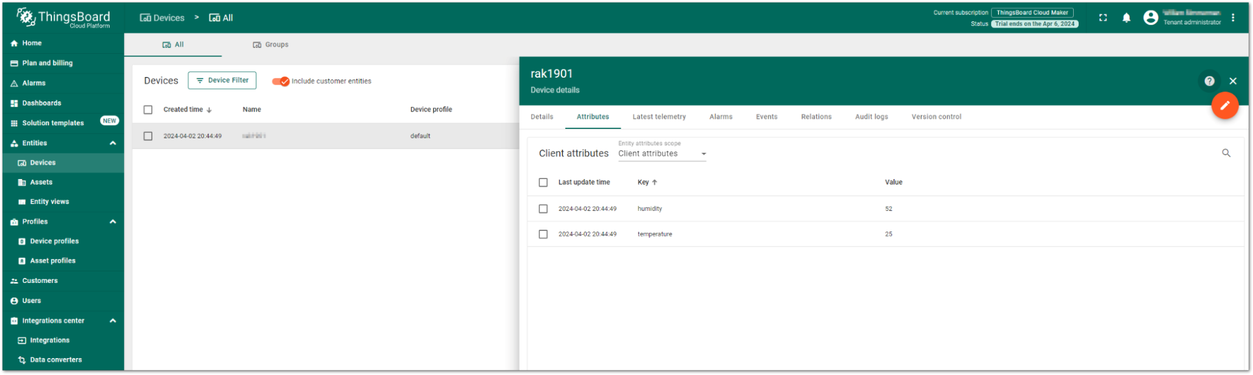
Task: Open the top-right three-dot menu
Action: pos(1233,18)
